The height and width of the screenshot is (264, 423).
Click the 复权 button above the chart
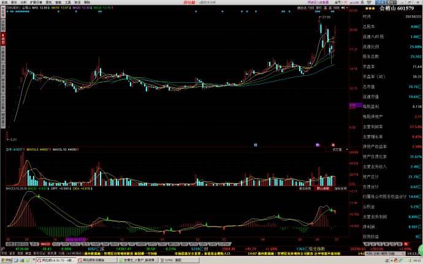(x=319, y=8)
